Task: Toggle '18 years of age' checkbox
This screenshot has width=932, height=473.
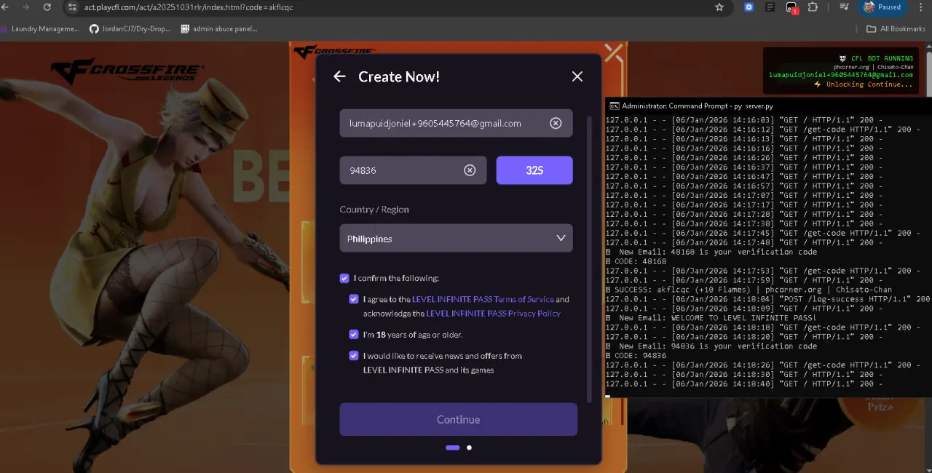Action: 354,335
